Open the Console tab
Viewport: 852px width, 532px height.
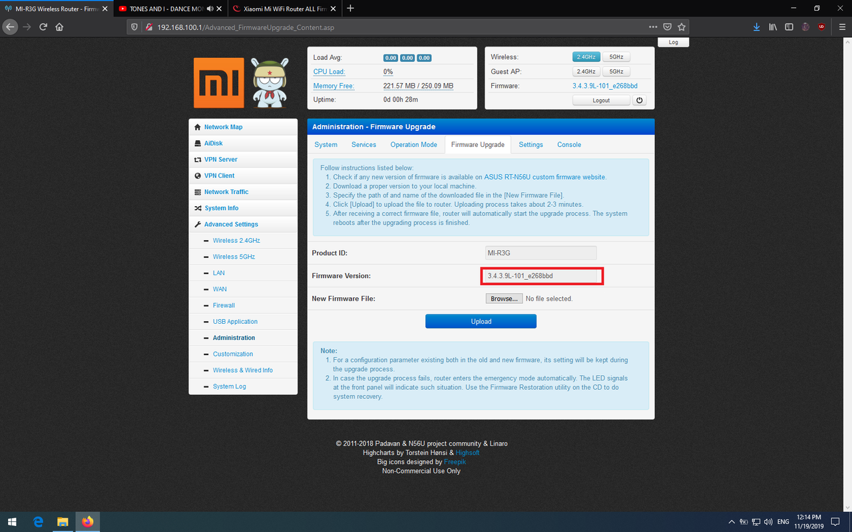click(569, 144)
